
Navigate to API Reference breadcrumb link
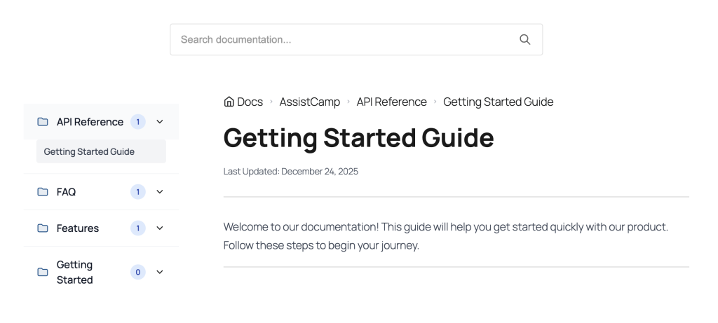coord(391,102)
